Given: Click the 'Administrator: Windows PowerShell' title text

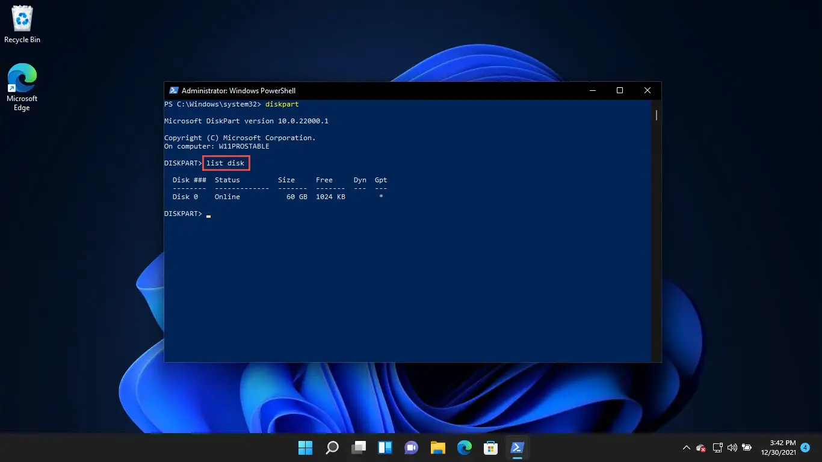Looking at the screenshot, I should (x=238, y=91).
